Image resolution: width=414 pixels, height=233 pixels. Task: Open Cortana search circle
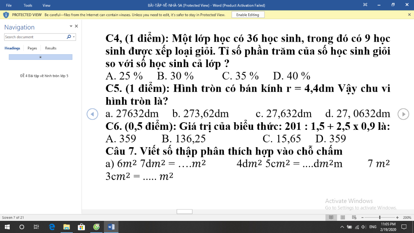(22, 227)
